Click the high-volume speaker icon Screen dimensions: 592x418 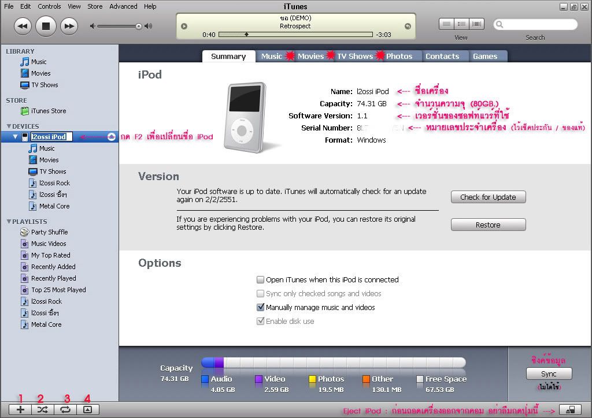(x=149, y=26)
